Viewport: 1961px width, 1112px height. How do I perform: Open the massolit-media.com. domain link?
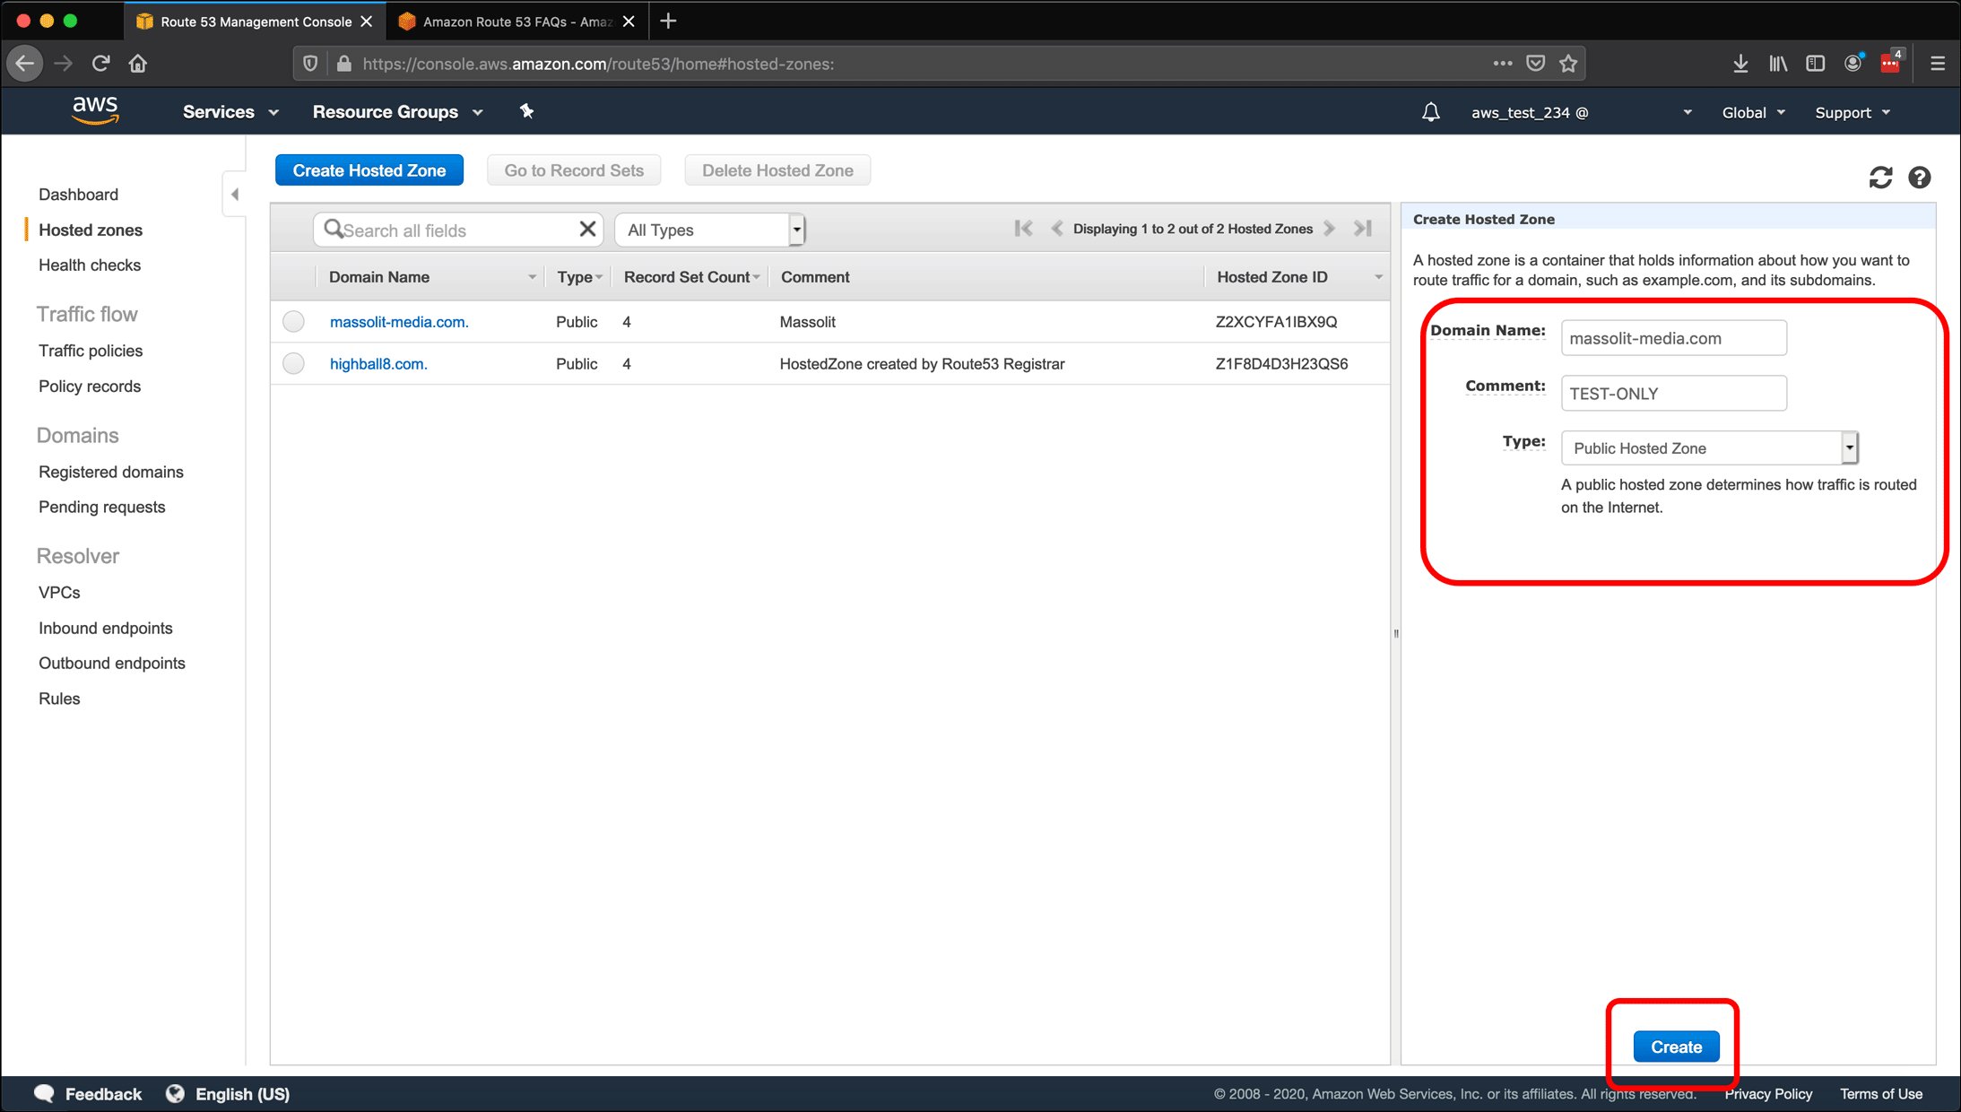tap(399, 322)
